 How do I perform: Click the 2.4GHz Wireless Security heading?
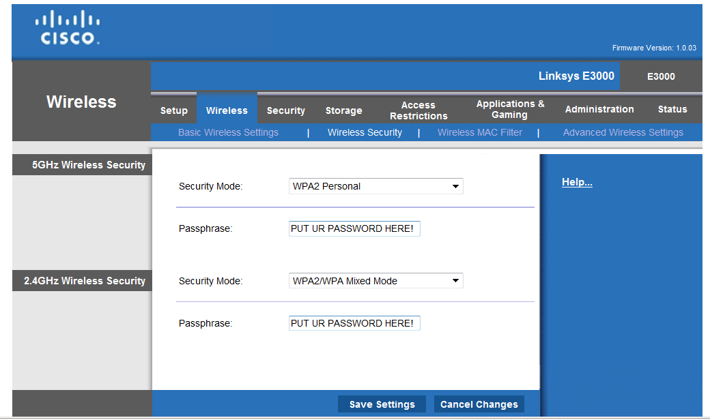point(85,281)
